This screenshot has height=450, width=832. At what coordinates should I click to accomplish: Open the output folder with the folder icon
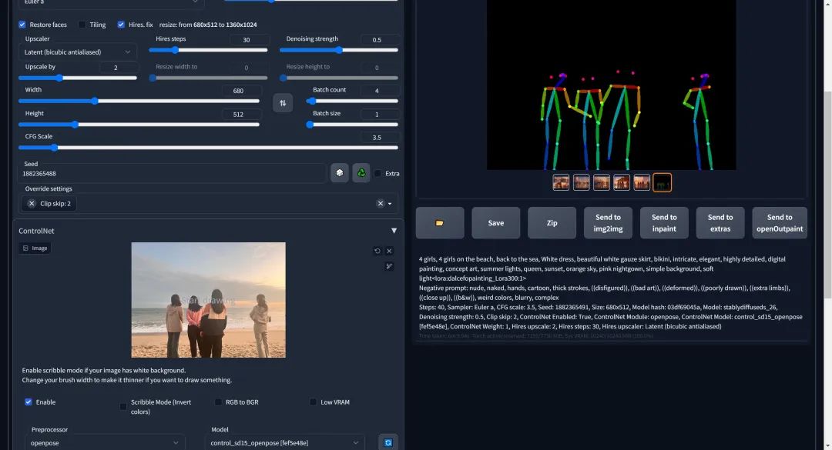coord(440,223)
